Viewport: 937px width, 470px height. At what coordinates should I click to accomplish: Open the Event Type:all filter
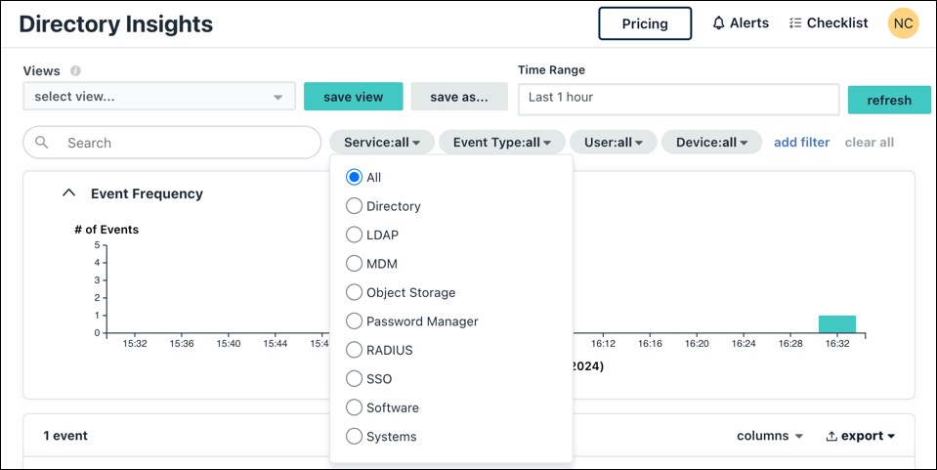502,143
